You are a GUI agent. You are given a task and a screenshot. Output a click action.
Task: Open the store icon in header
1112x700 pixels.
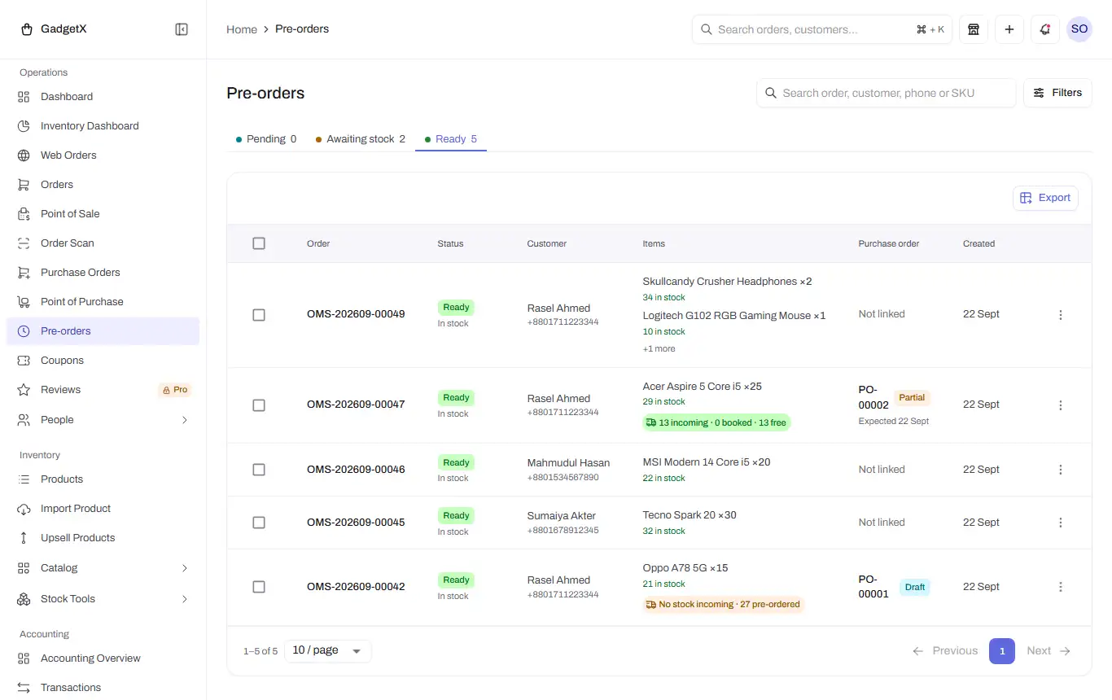click(x=973, y=29)
